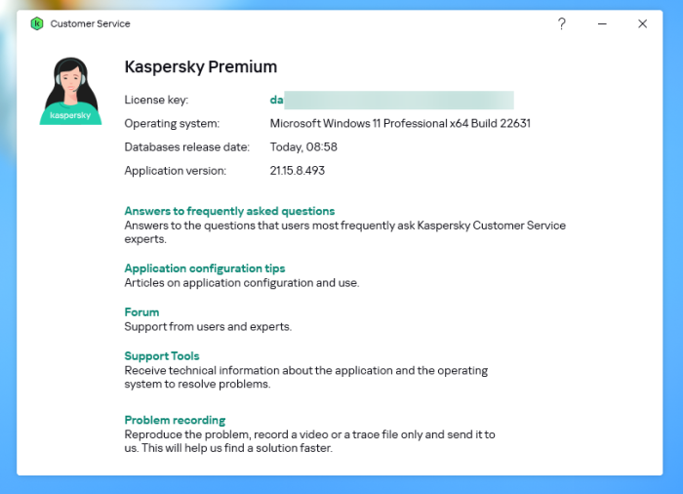This screenshot has width=683, height=494.
Task: Click the Kaspersky Premium heading
Action: (x=201, y=67)
